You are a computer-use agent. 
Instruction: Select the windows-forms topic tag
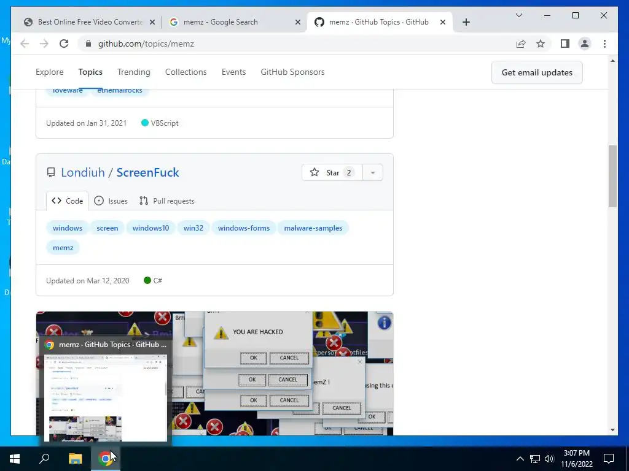click(x=244, y=228)
